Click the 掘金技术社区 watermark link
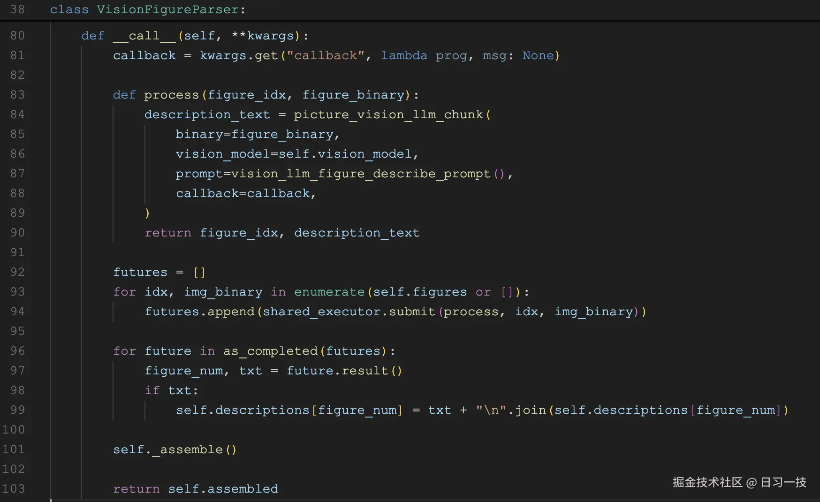Image resolution: width=820 pixels, height=502 pixels. click(x=706, y=482)
